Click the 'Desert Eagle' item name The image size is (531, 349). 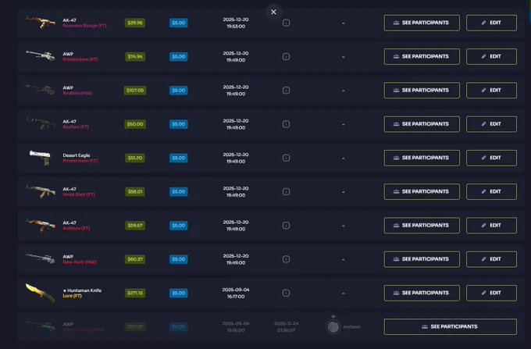pos(77,155)
